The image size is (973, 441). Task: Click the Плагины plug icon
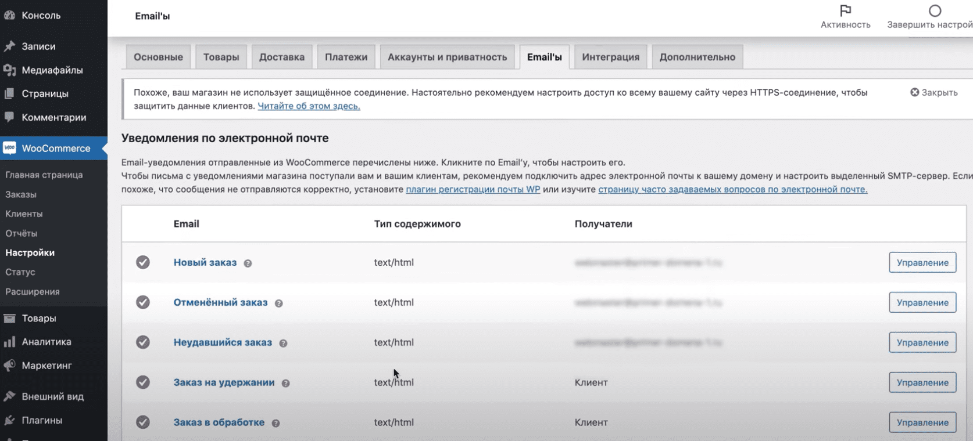coord(9,420)
